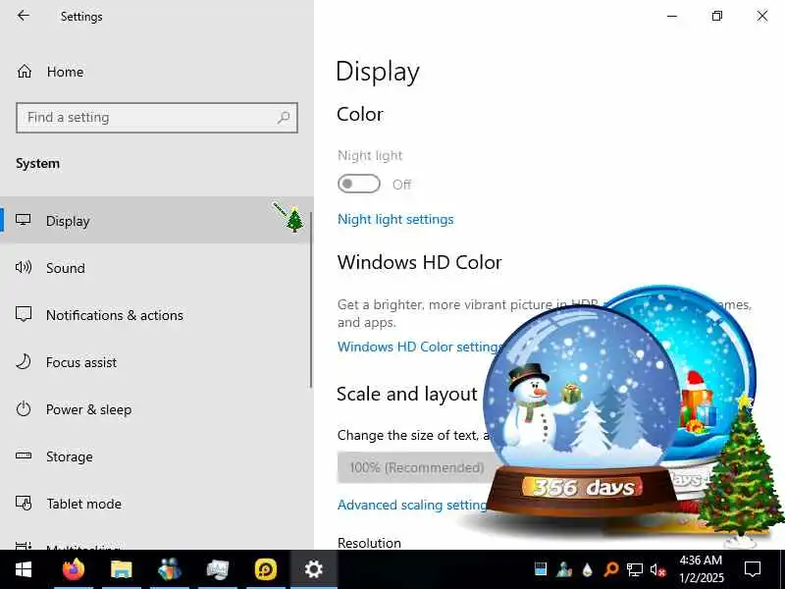Select Display in the System sidebar
785x589 pixels.
click(x=157, y=220)
